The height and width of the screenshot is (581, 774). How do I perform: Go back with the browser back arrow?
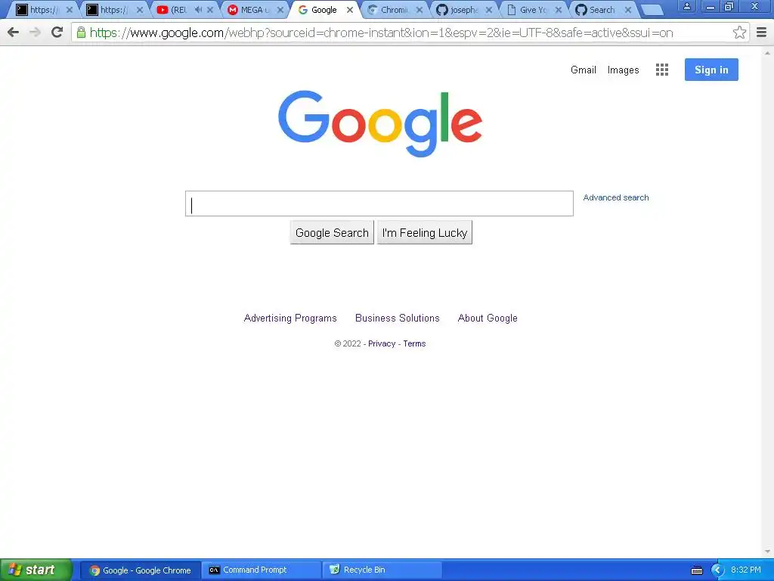(x=14, y=33)
